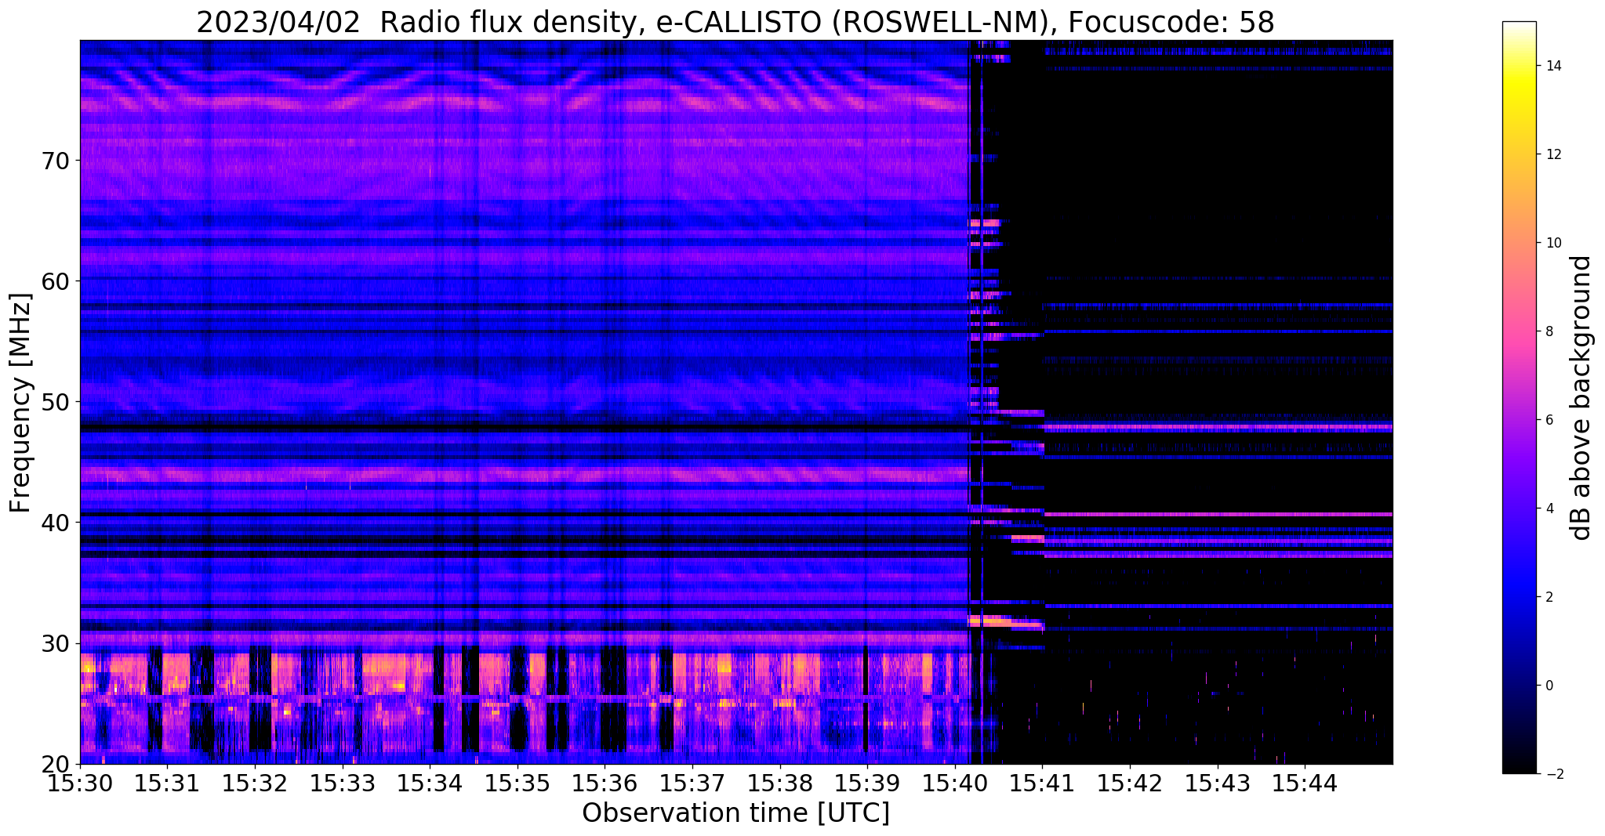Click the 'Observation time [UTC]' x-axis label
The image size is (1605, 836).
[735, 813]
